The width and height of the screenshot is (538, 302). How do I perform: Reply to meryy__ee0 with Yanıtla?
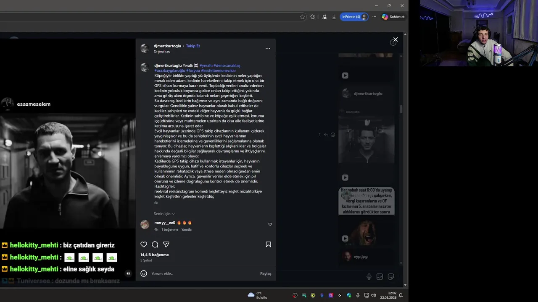186,229
